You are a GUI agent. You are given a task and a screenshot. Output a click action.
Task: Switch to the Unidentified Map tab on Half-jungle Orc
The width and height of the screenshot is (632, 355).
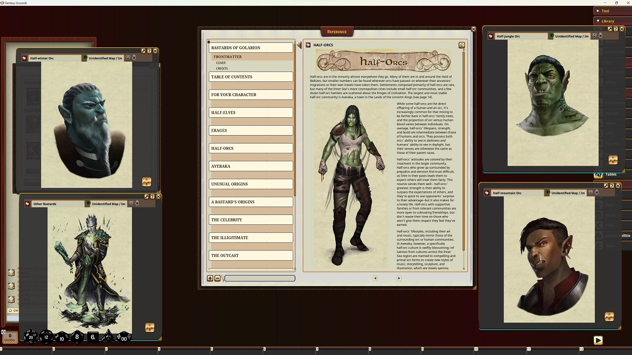click(572, 35)
